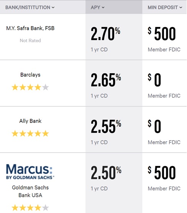
Task: Select the 2.55% APY rate
Action: (x=106, y=126)
